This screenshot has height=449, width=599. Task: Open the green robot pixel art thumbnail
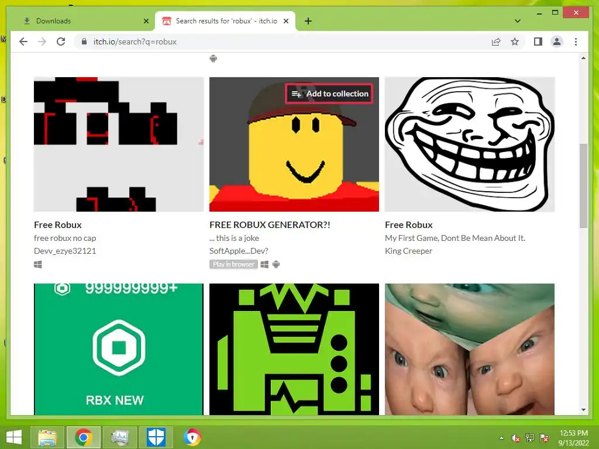(x=294, y=349)
